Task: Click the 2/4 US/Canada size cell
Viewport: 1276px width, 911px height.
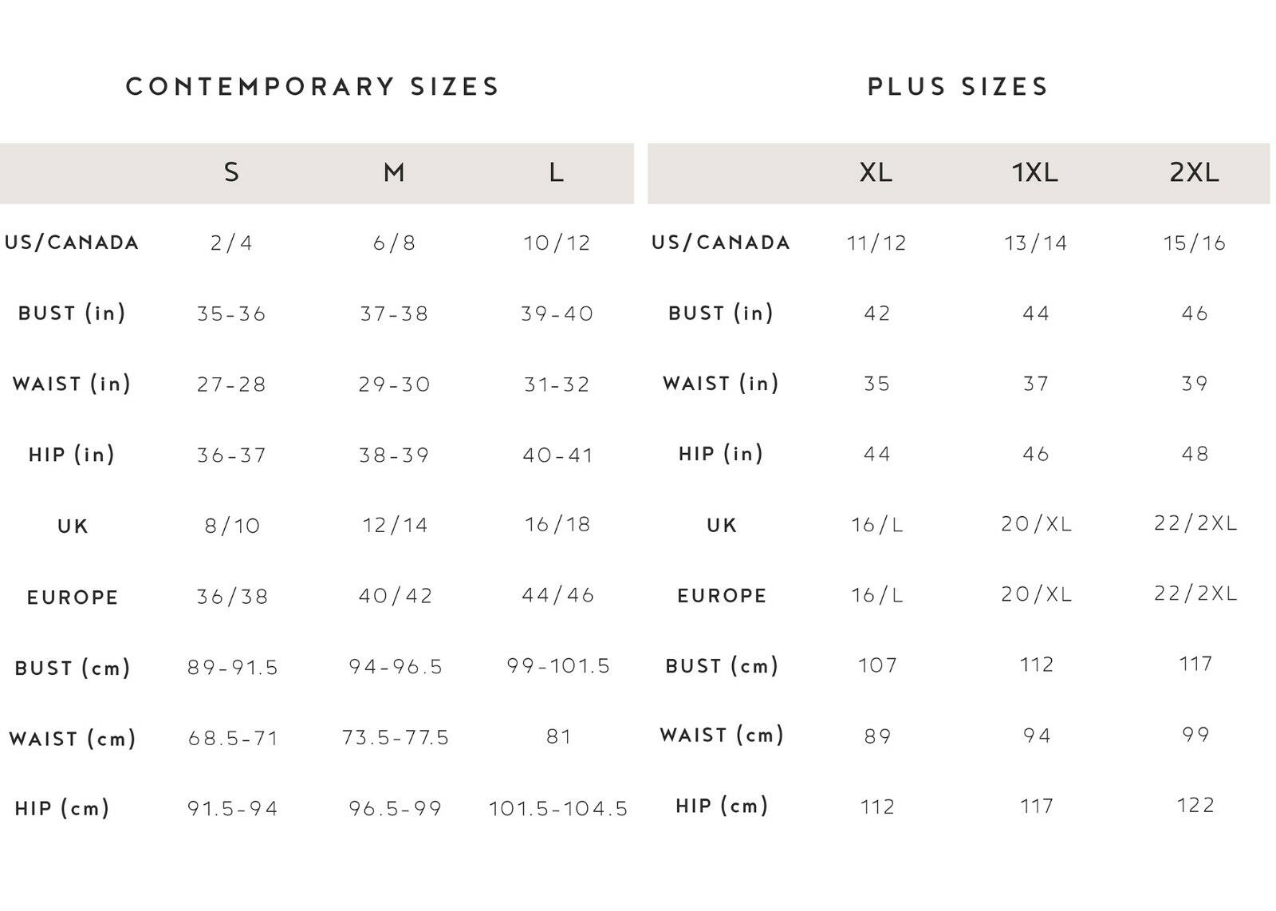Action: click(x=231, y=243)
